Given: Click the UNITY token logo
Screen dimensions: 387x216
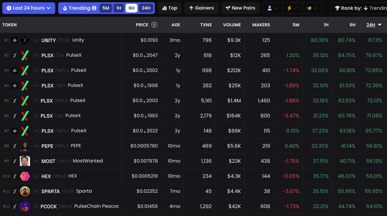Looking at the screenshot, I should [x=25, y=40].
